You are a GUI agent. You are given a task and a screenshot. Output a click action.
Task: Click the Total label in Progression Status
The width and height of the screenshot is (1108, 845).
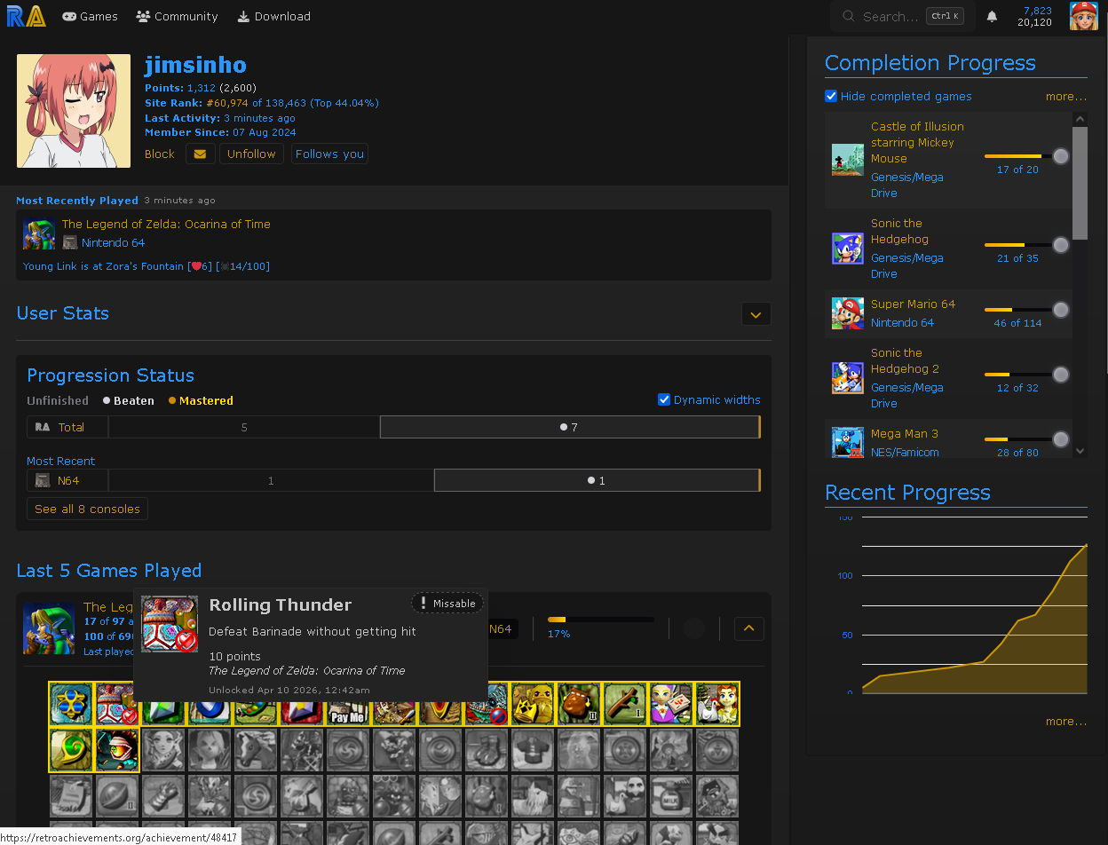(71, 427)
